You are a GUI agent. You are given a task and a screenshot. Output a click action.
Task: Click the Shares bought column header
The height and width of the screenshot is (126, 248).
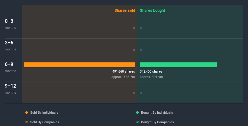click(153, 10)
